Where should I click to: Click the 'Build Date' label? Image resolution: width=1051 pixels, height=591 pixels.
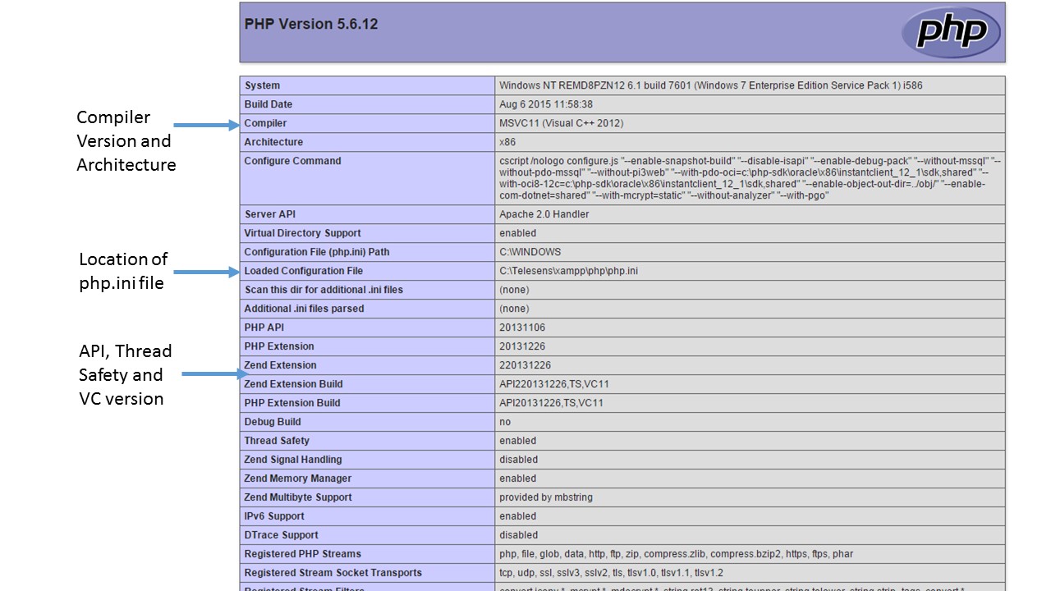click(x=268, y=104)
